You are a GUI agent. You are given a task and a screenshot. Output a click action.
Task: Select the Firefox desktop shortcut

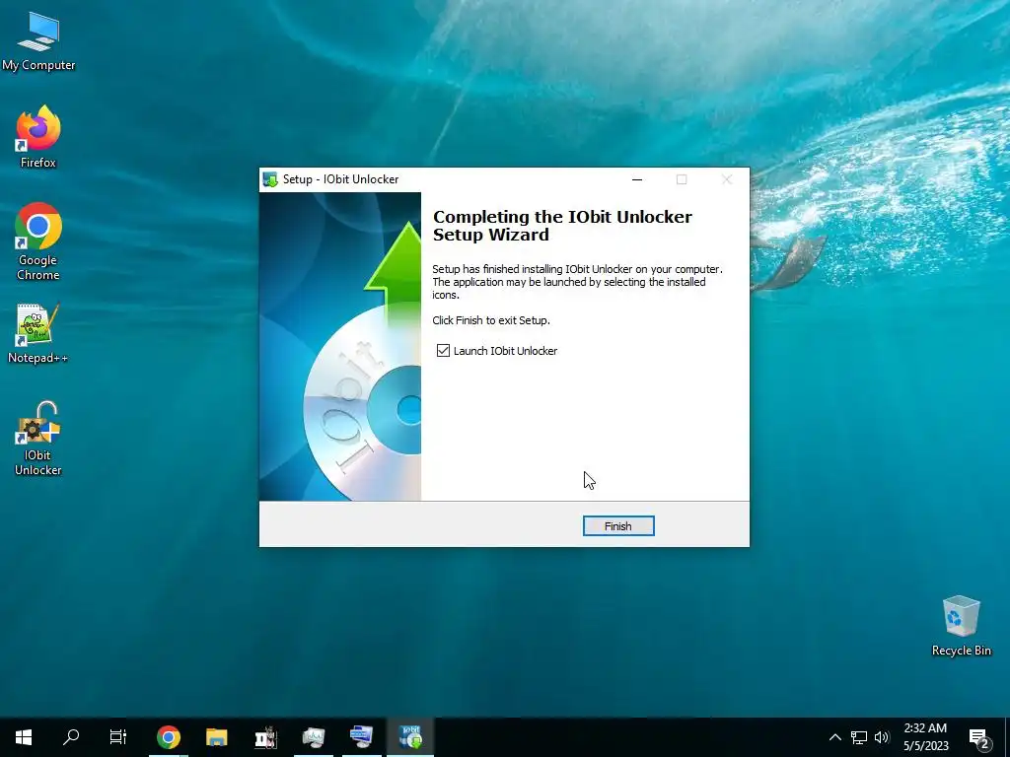pos(38,137)
